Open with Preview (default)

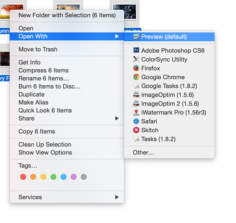click(169, 37)
